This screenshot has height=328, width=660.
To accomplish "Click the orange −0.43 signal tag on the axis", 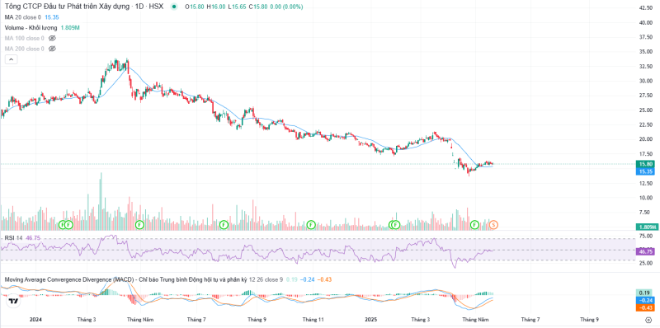I will tap(645, 308).
